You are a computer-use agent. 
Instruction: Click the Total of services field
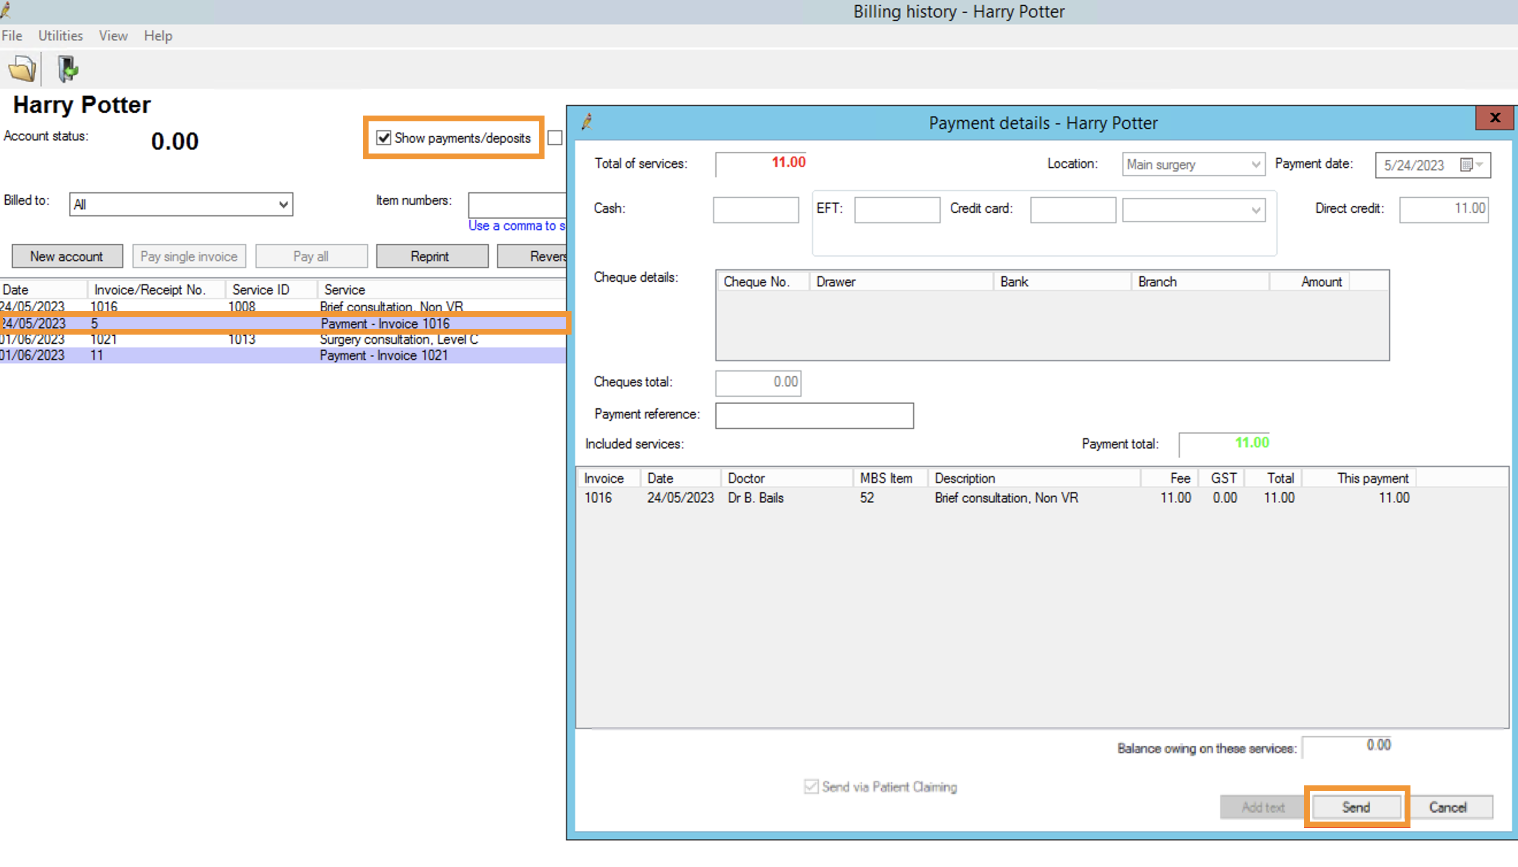coord(761,164)
